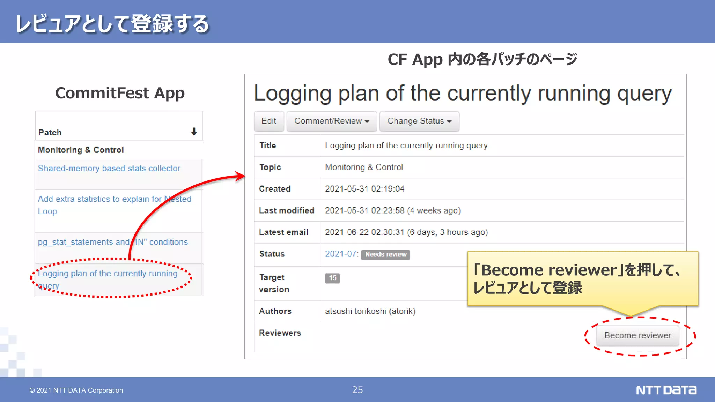Select author name atsushi torikoshi (atorik)
The height and width of the screenshot is (402, 715).
pyautogui.click(x=370, y=311)
